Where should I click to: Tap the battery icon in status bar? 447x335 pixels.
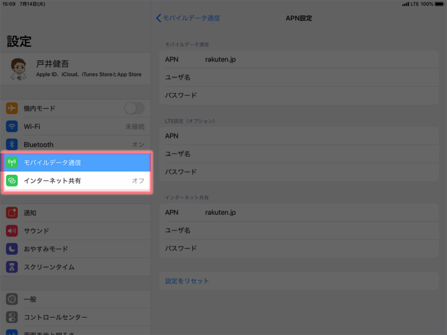pos(439,4)
